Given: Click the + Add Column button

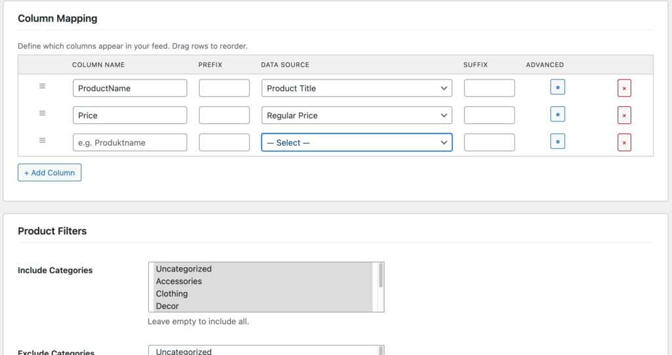Looking at the screenshot, I should pyautogui.click(x=49, y=173).
